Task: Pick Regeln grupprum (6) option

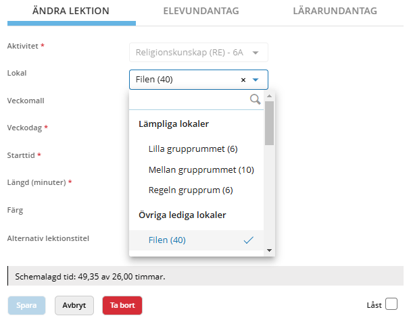Action: [190, 190]
